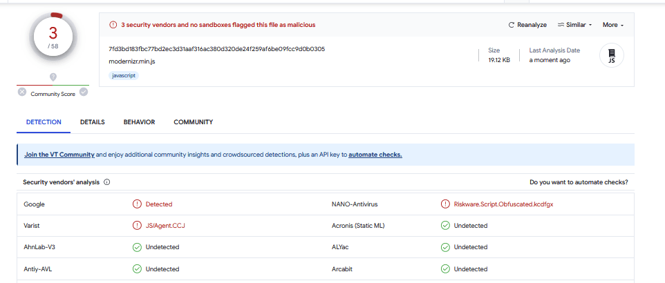Click the JS file type icon

[611, 56]
